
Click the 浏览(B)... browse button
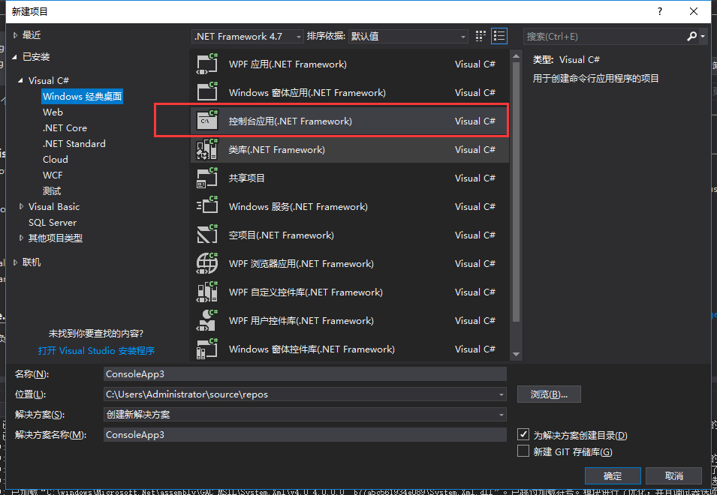[549, 394]
